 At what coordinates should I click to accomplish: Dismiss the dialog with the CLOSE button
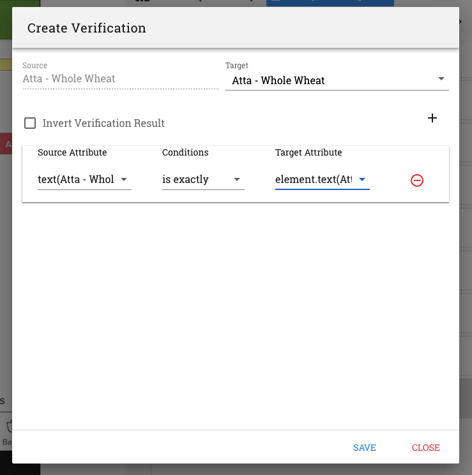pos(425,448)
